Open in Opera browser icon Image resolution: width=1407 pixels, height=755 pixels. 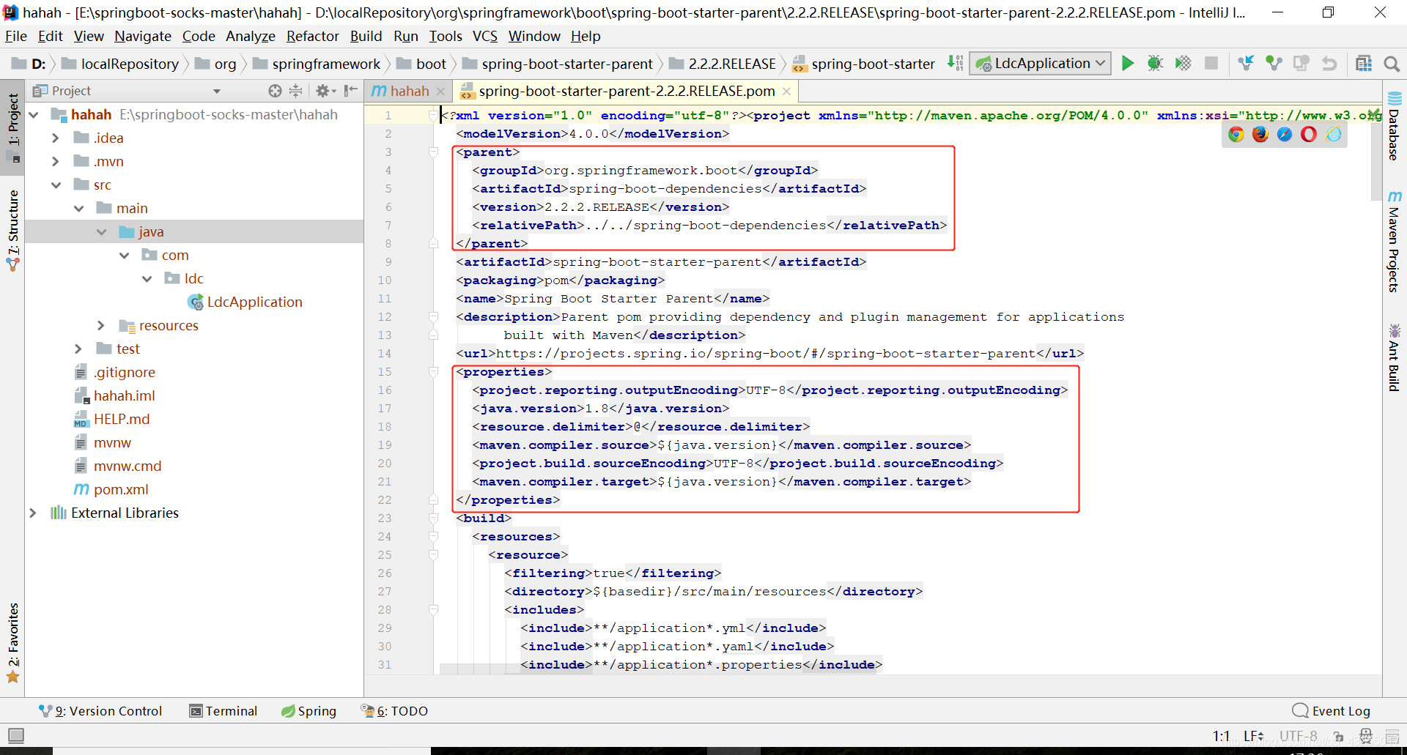coord(1309,134)
